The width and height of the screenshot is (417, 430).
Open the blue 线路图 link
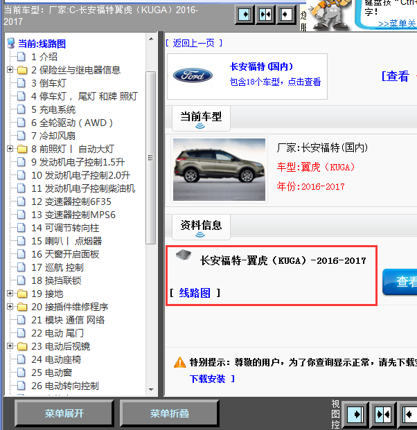click(x=195, y=293)
